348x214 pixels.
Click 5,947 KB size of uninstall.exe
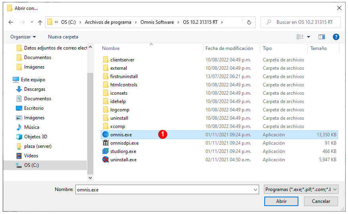(x=328, y=160)
